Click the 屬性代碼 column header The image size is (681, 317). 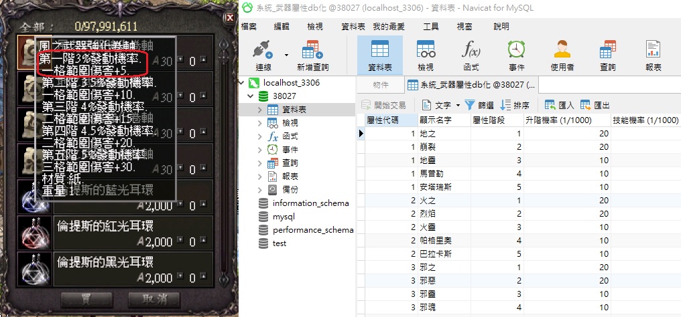click(391, 120)
